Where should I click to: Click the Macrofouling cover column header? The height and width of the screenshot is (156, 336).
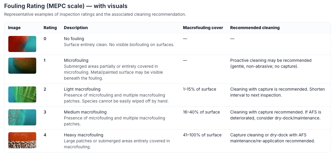[x=203, y=28]
